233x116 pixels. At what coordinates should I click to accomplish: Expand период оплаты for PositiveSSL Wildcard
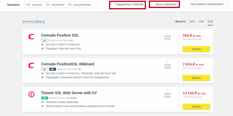[x=167, y=65]
